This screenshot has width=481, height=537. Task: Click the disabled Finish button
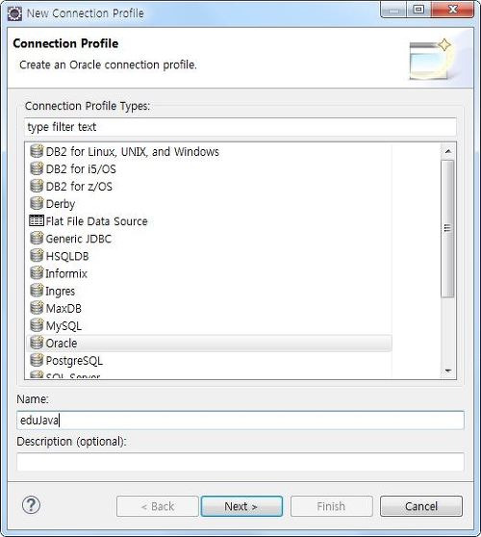pos(331,506)
